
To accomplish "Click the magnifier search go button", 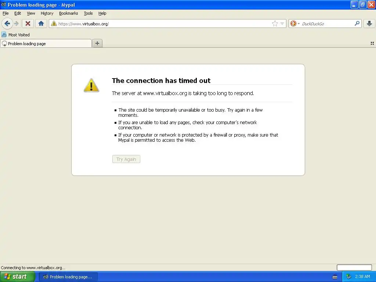I will (x=357, y=23).
